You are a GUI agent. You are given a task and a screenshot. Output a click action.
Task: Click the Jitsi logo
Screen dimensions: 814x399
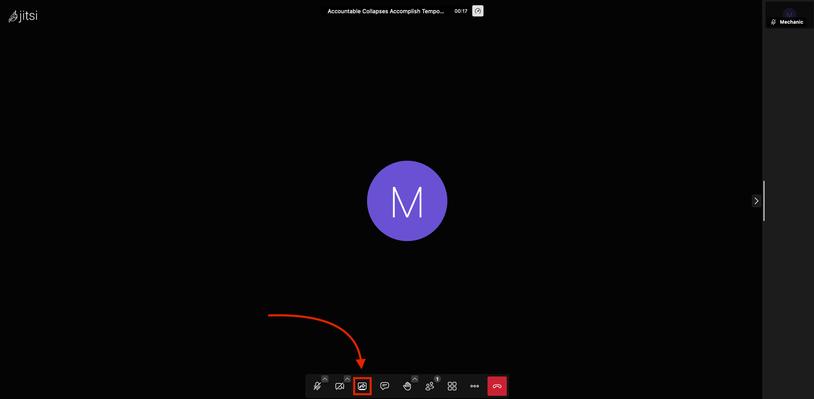click(23, 16)
